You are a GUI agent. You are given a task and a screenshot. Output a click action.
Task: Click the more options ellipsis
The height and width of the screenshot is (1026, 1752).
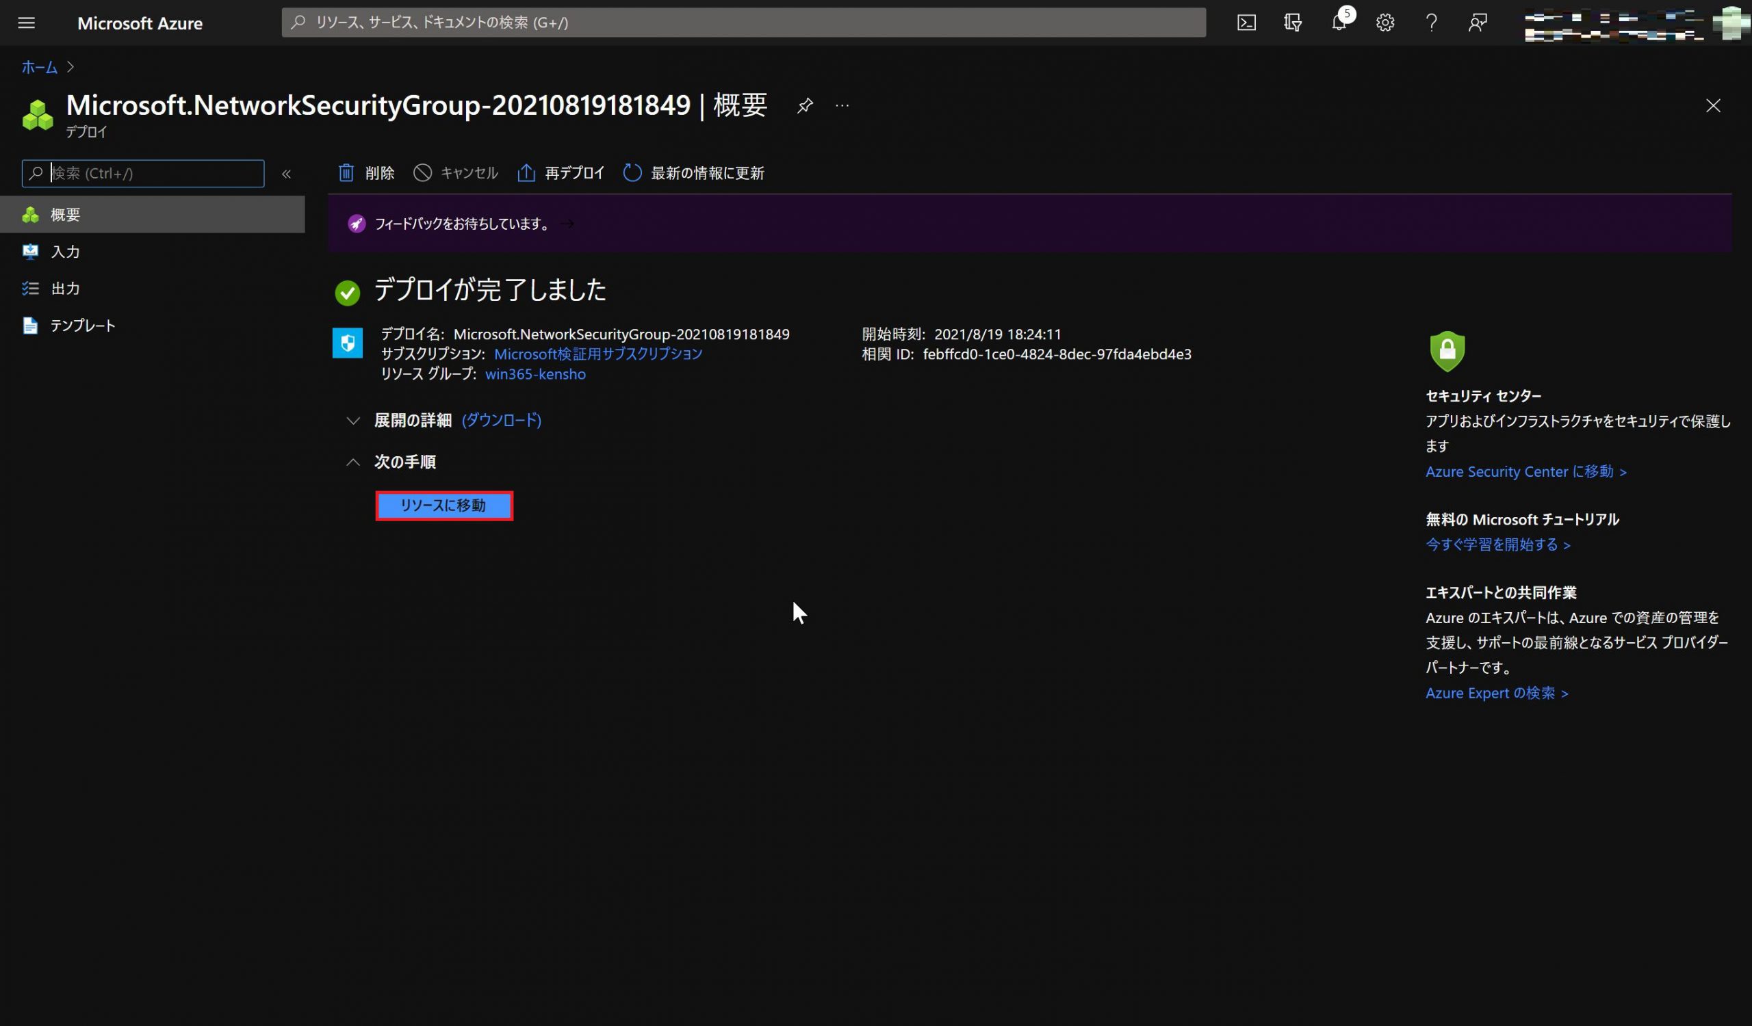pyautogui.click(x=842, y=105)
